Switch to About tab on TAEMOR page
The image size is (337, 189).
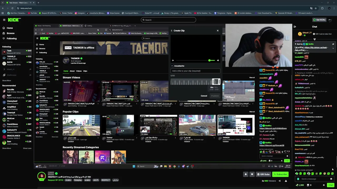click(72, 71)
